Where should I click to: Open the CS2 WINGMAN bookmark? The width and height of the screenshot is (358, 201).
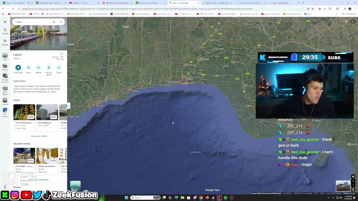tap(120, 14)
